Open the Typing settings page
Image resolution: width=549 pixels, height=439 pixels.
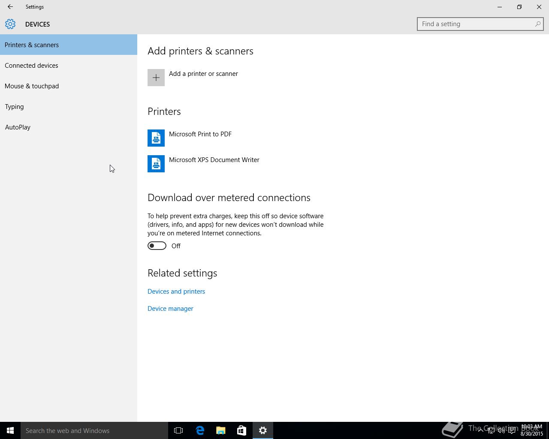tap(69, 106)
